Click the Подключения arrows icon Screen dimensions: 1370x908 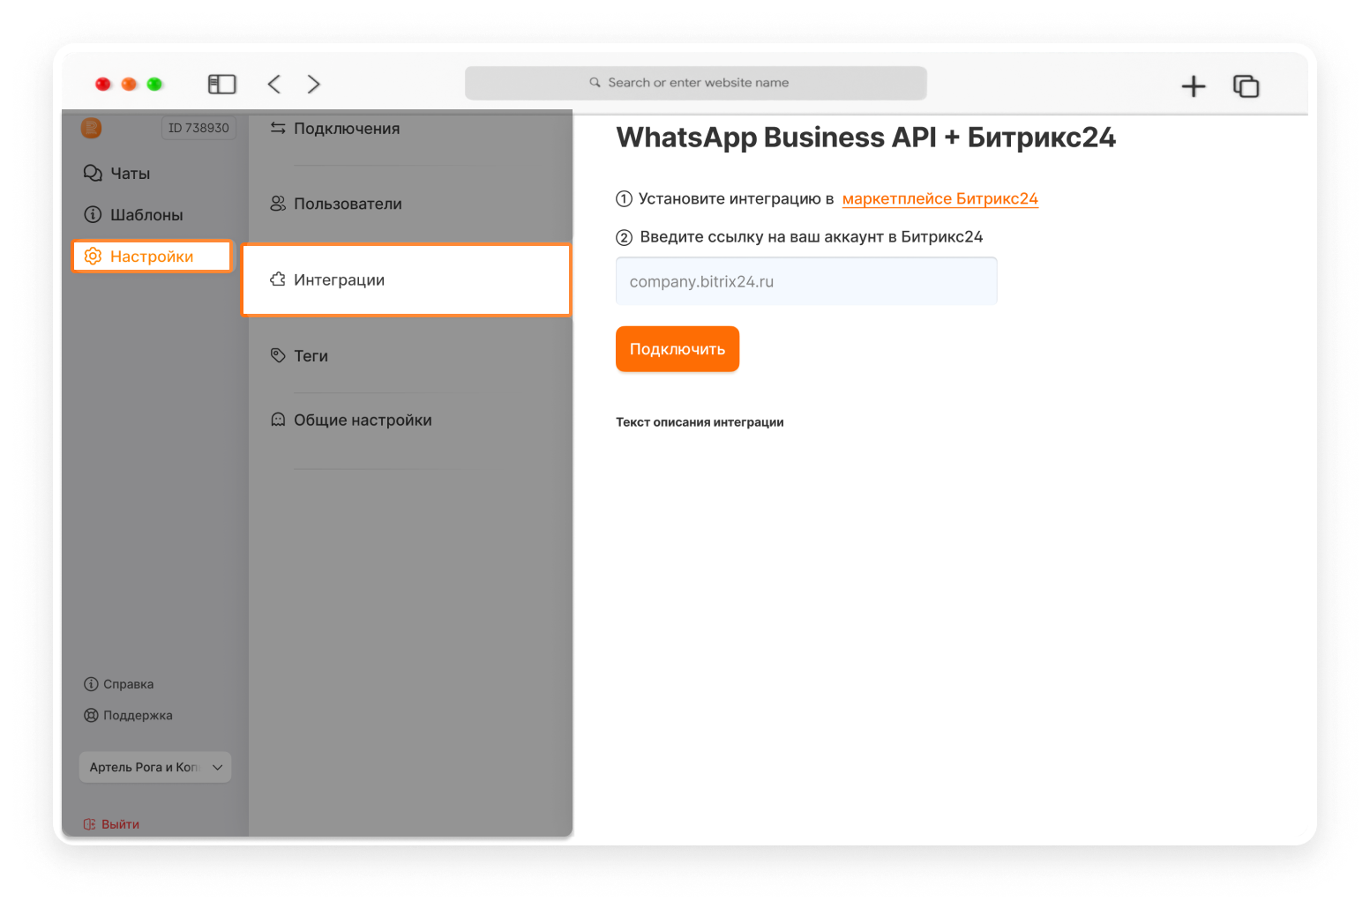coord(278,128)
